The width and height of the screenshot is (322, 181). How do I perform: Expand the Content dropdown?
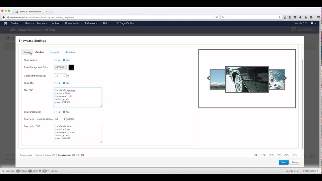click(56, 23)
